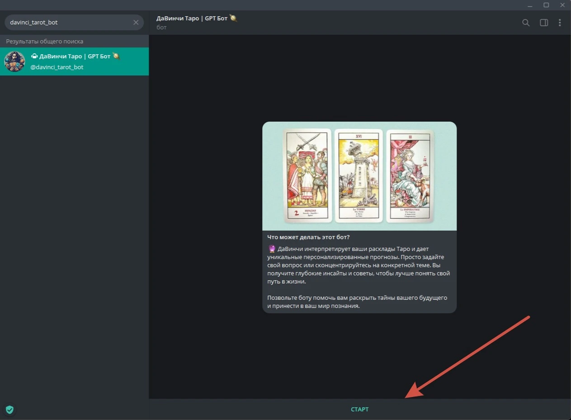Viewport: 571px width, 420px height.
Task: Clear the search field with the X icon
Action: (x=136, y=22)
